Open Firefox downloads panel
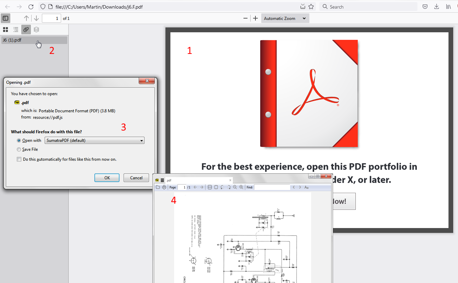 [436, 7]
